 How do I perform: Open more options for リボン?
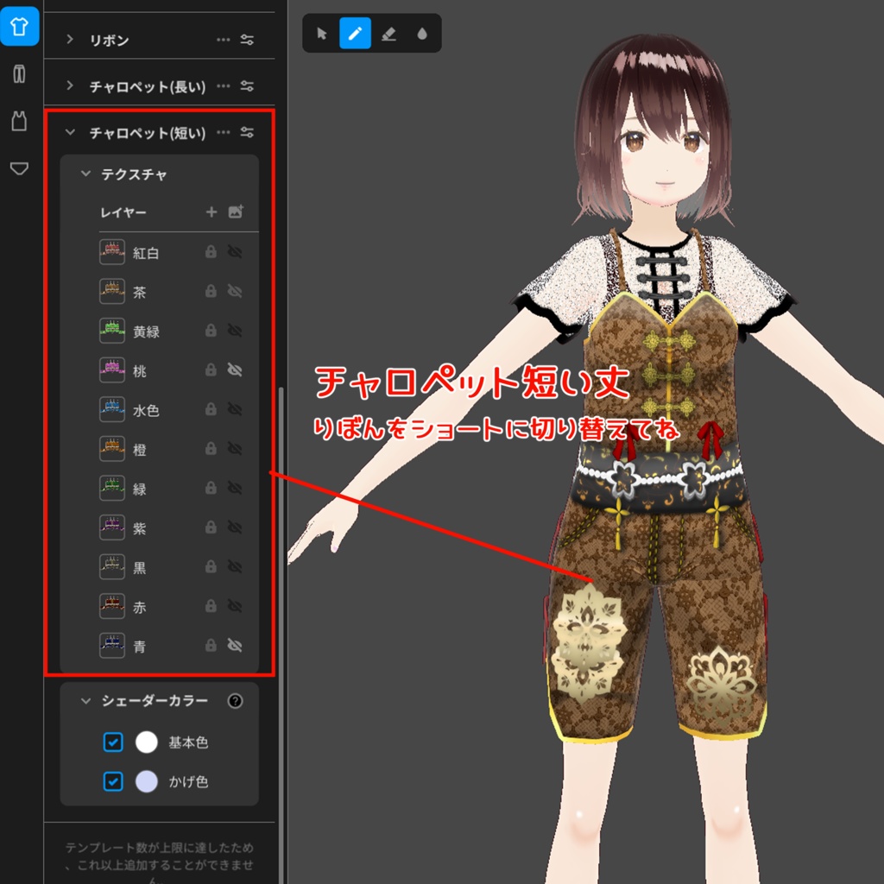(x=224, y=40)
